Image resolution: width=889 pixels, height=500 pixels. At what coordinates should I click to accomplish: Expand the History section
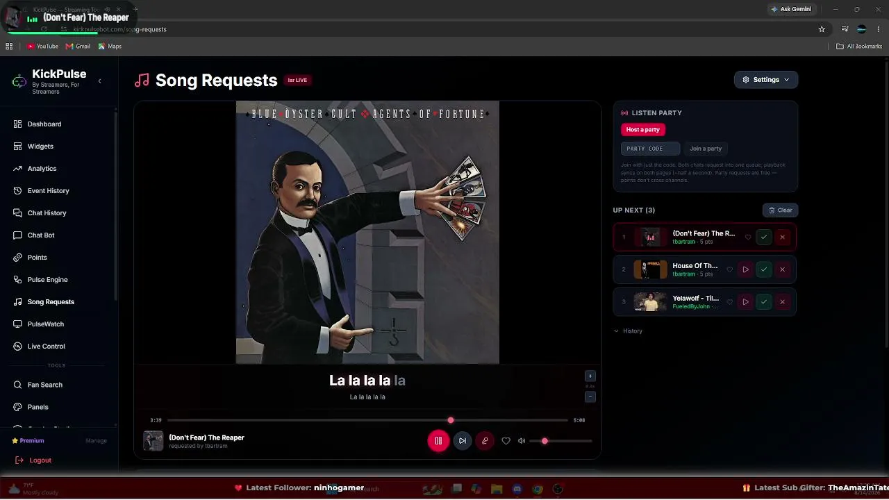[x=628, y=331]
